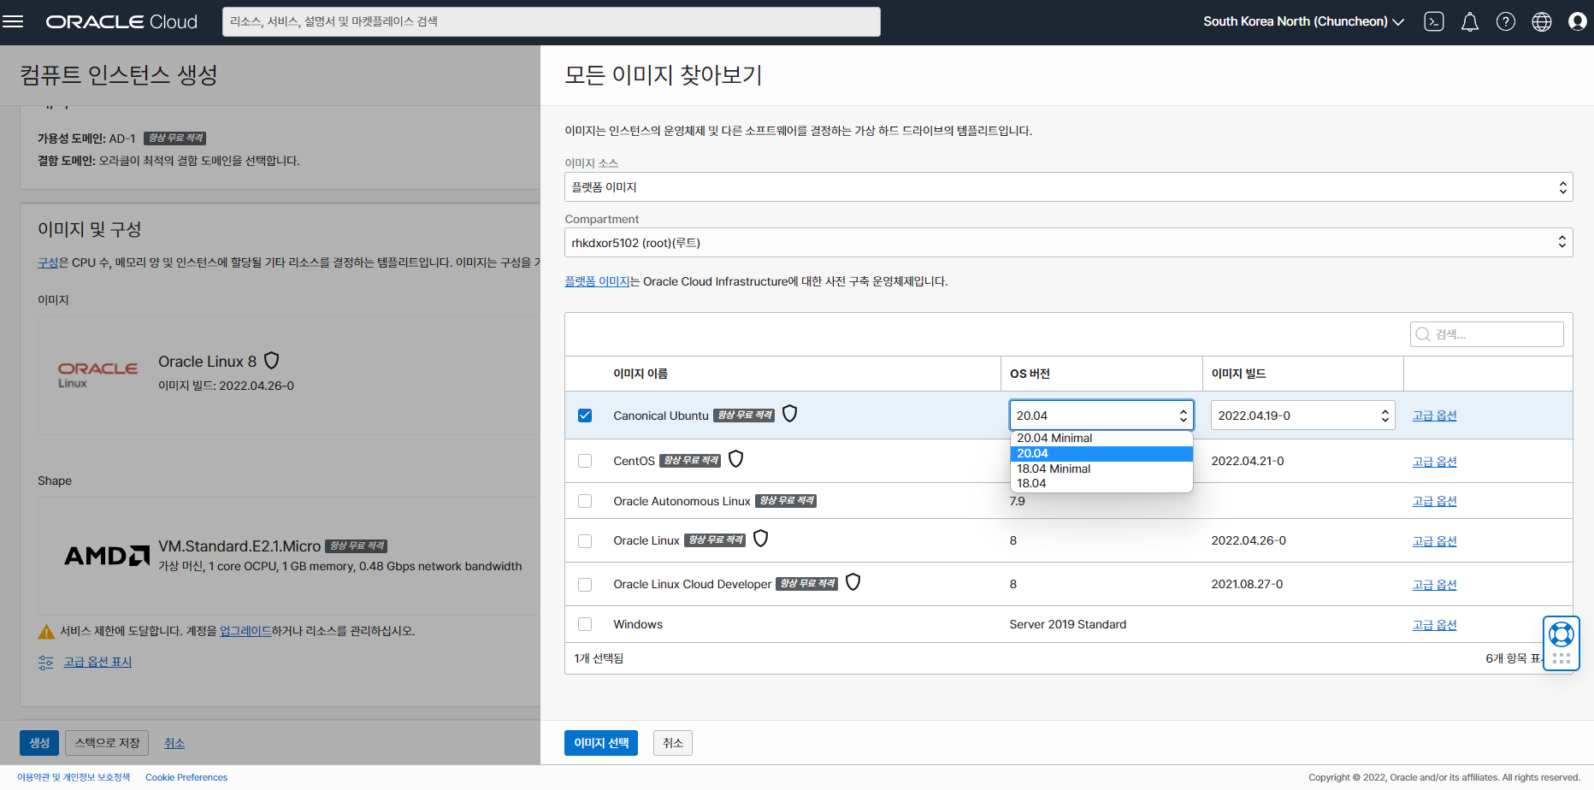Click the advanced options sliders icon

click(46, 663)
